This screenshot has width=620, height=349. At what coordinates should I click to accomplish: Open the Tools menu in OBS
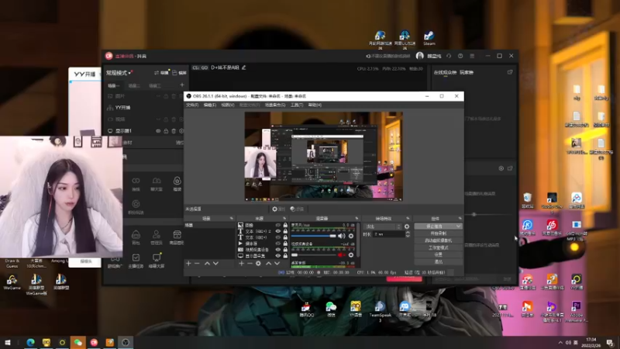(297, 105)
